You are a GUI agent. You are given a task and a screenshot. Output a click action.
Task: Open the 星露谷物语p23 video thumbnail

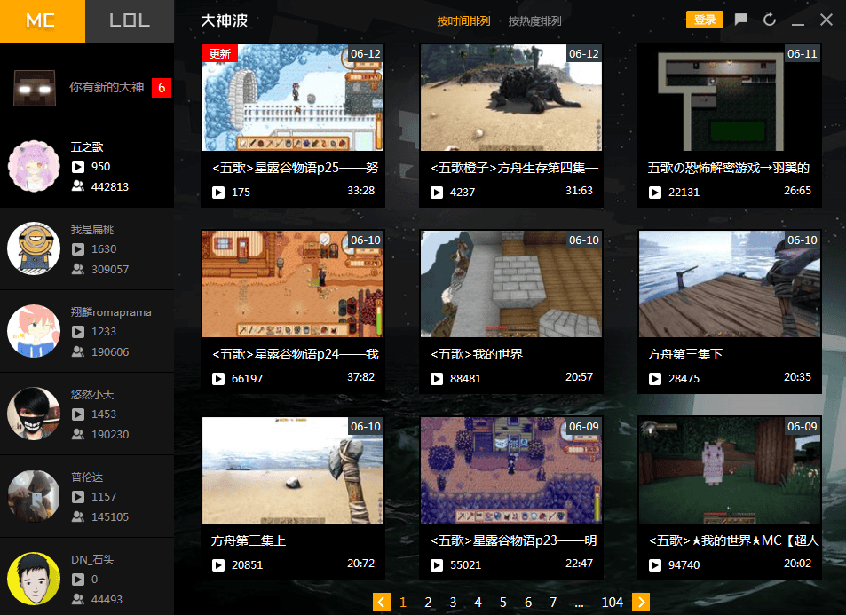click(511, 469)
